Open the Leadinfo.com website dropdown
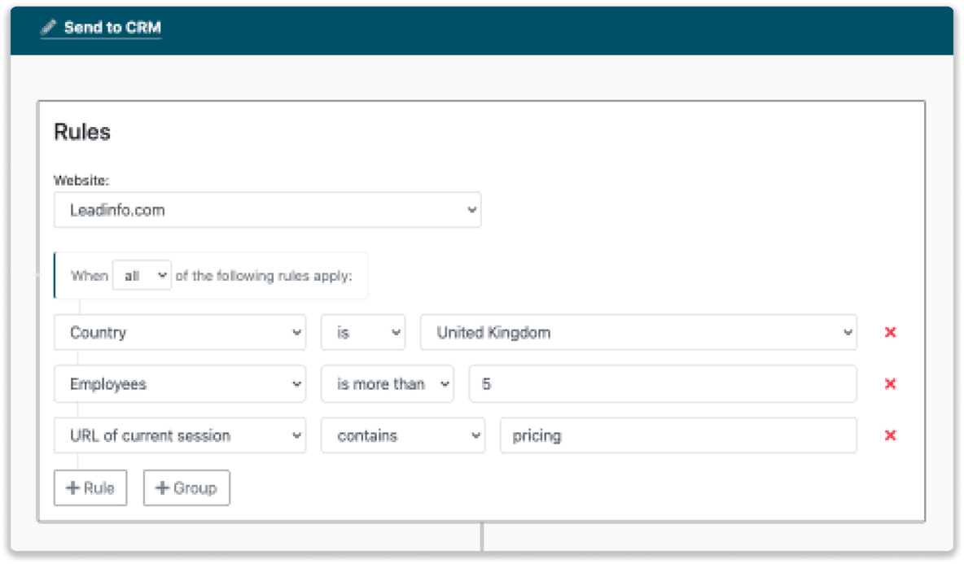Viewport: 964px width, 564px height. tap(266, 209)
